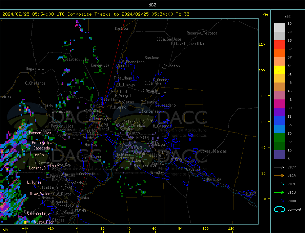
Task: Select the dotted yellow 54 dBZ swatch
Action: 279,70
